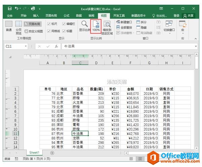This screenshot has width=202, height=167.
Task: Click the 告诉我 search lightbulb box
Action: click(x=160, y=16)
